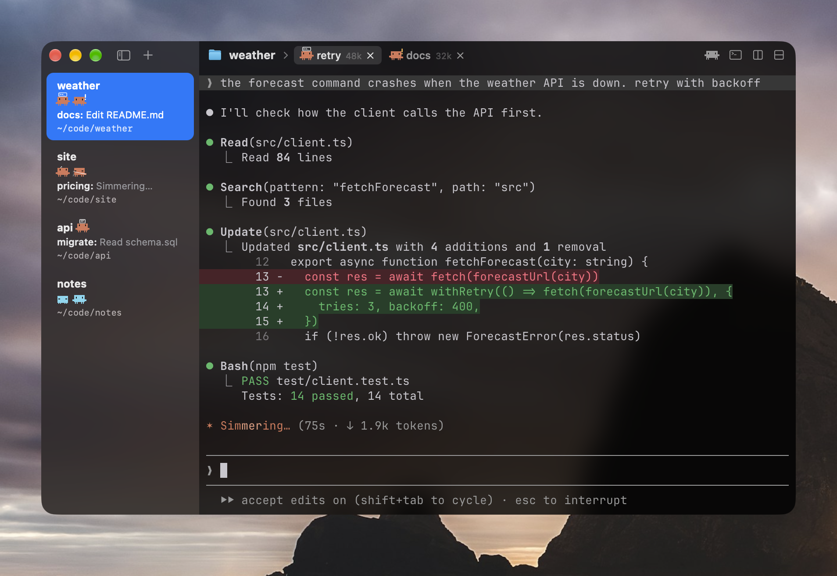Toggle the sidebar panel icon
Image resolution: width=837 pixels, height=576 pixels.
pos(124,55)
